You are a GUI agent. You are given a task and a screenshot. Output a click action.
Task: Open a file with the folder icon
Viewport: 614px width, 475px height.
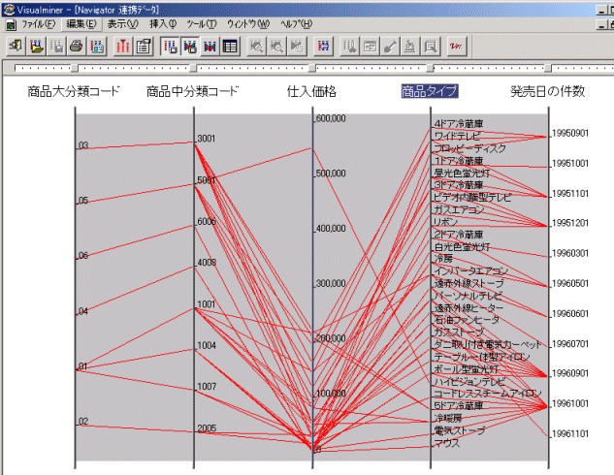(x=37, y=47)
